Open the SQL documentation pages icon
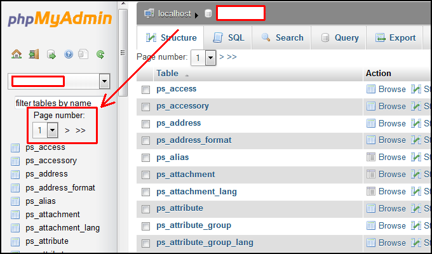The width and height of the screenshot is (432, 254). click(x=83, y=54)
